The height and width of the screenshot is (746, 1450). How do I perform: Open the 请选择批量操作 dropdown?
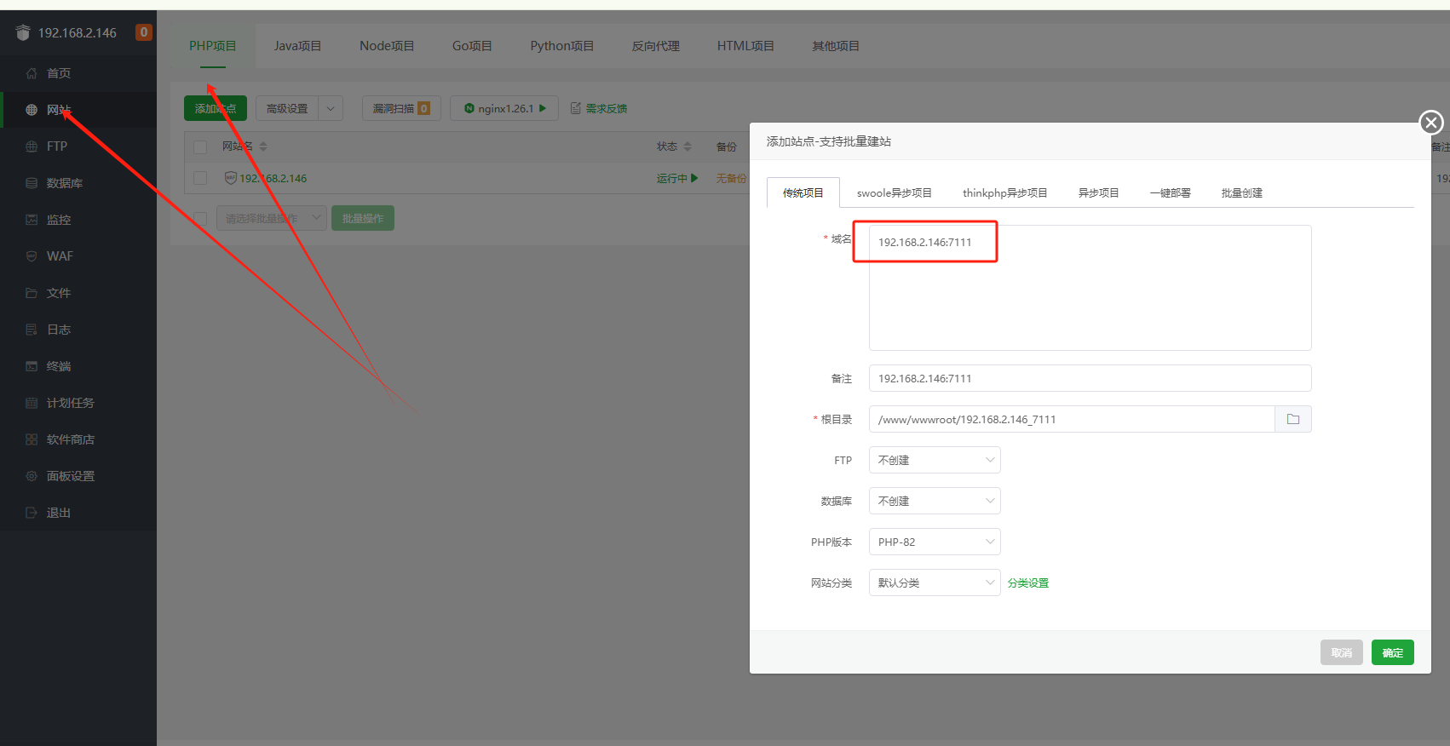(x=272, y=218)
